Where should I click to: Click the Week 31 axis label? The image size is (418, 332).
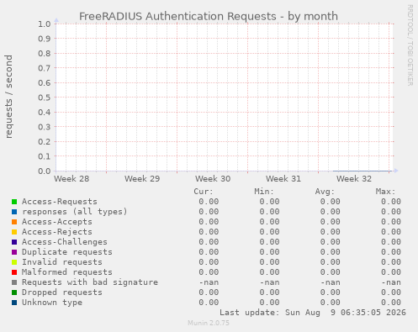click(x=283, y=179)
